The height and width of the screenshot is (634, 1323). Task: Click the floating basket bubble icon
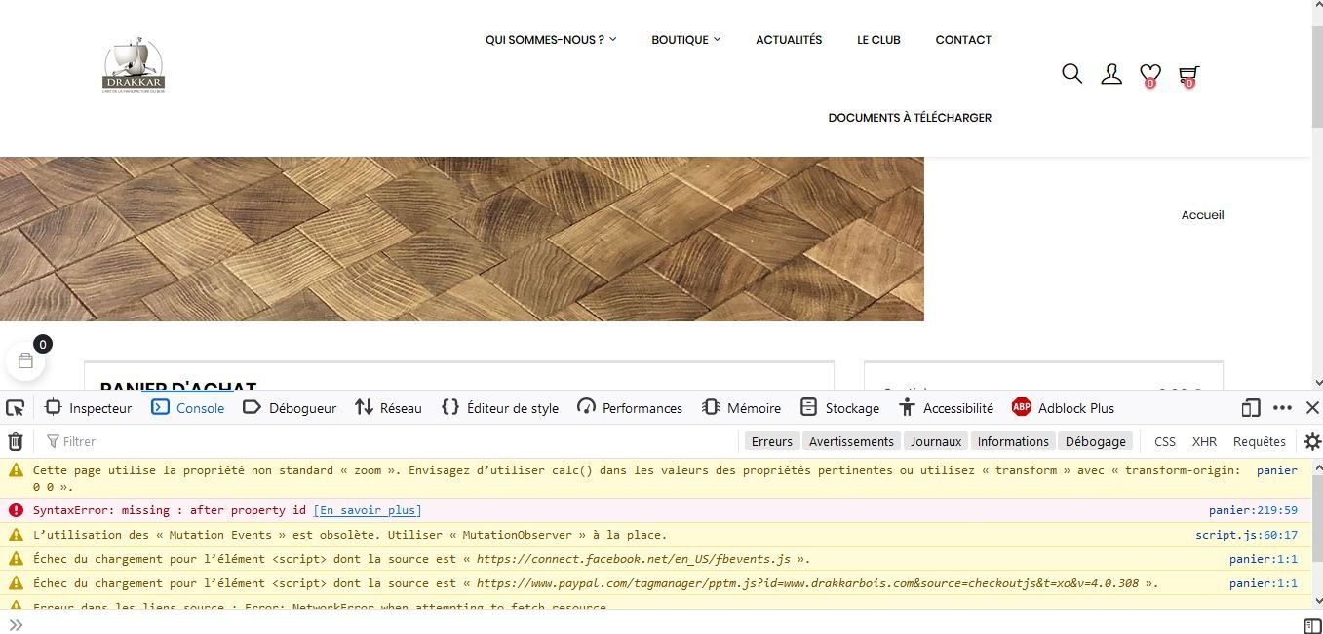pyautogui.click(x=25, y=360)
